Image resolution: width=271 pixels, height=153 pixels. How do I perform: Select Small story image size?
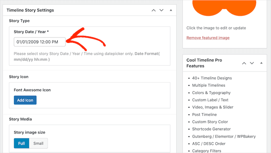click(38, 143)
